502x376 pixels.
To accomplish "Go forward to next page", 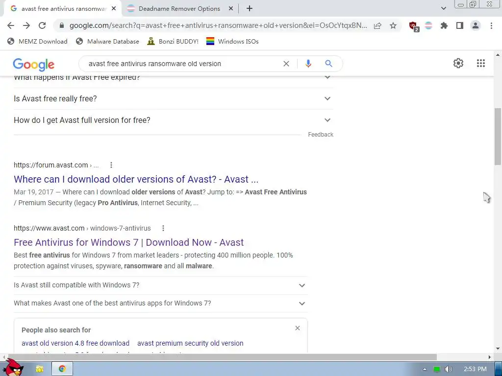I will point(26,25).
